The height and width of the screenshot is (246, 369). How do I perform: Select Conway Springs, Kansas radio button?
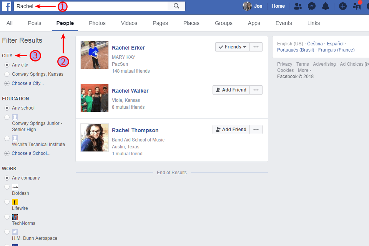tap(7, 74)
